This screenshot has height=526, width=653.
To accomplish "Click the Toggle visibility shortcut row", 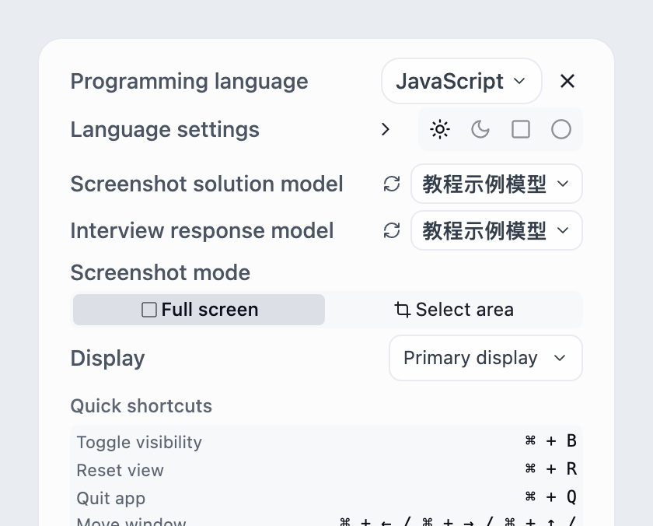I will pyautogui.click(x=326, y=442).
